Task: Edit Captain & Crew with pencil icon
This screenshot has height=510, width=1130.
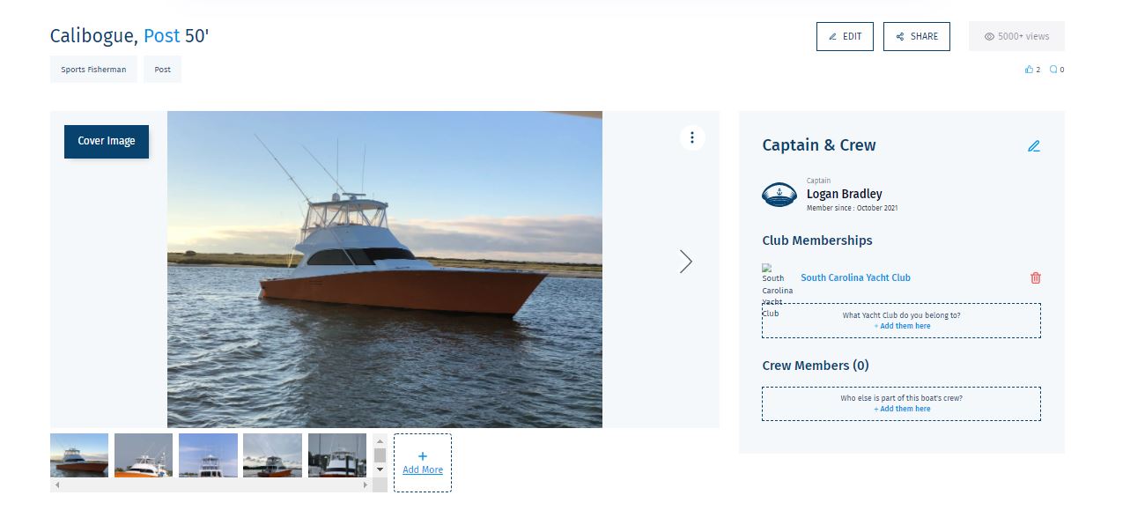Action: tap(1034, 146)
